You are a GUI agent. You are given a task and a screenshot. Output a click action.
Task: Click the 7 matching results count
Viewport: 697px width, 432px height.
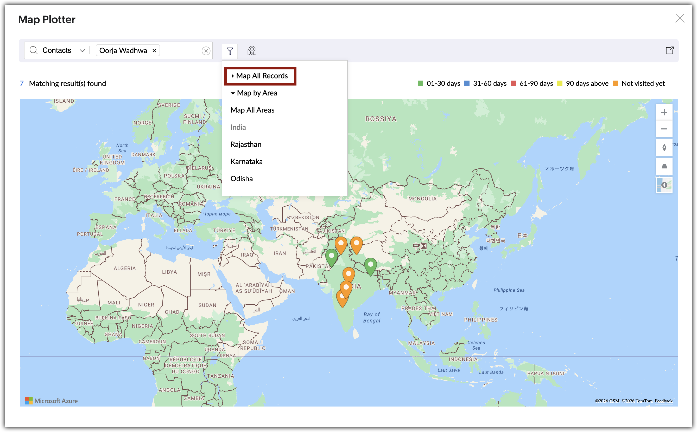[x=21, y=83]
